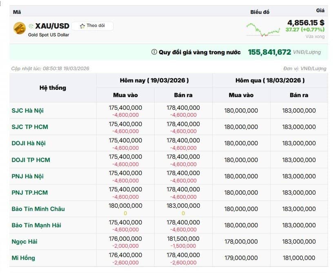This screenshot has width=333, height=273.
Task: Open PNJ Hà Nội gold price link
Action: pyautogui.click(x=28, y=176)
